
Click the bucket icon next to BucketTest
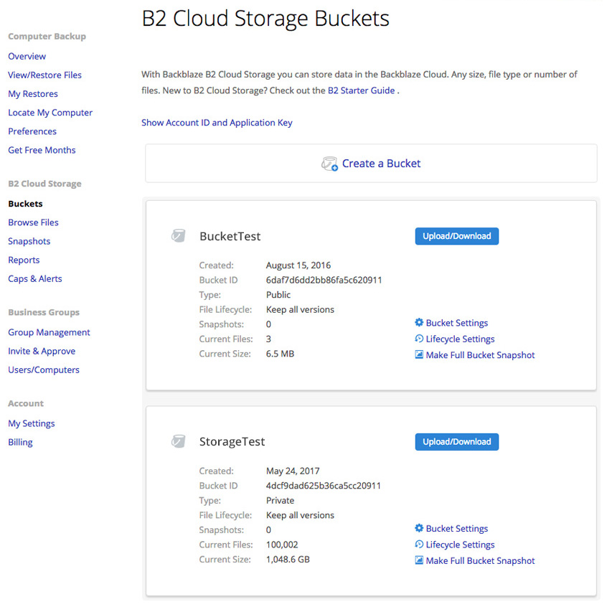[178, 235]
